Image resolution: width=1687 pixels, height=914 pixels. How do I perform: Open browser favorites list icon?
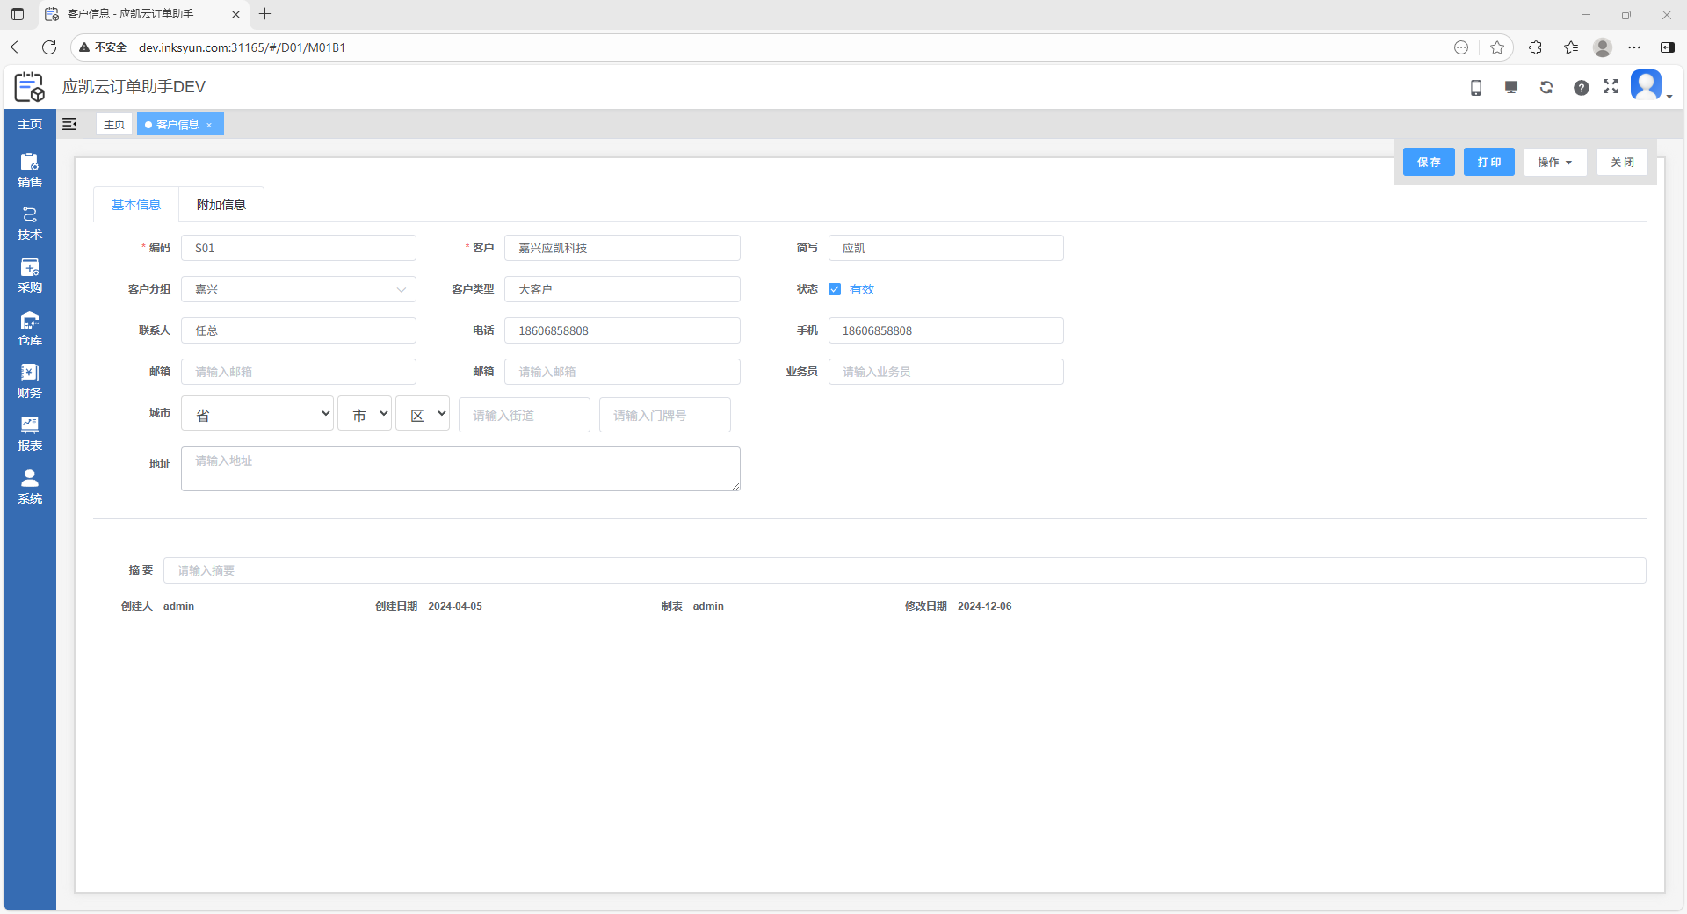(x=1571, y=47)
